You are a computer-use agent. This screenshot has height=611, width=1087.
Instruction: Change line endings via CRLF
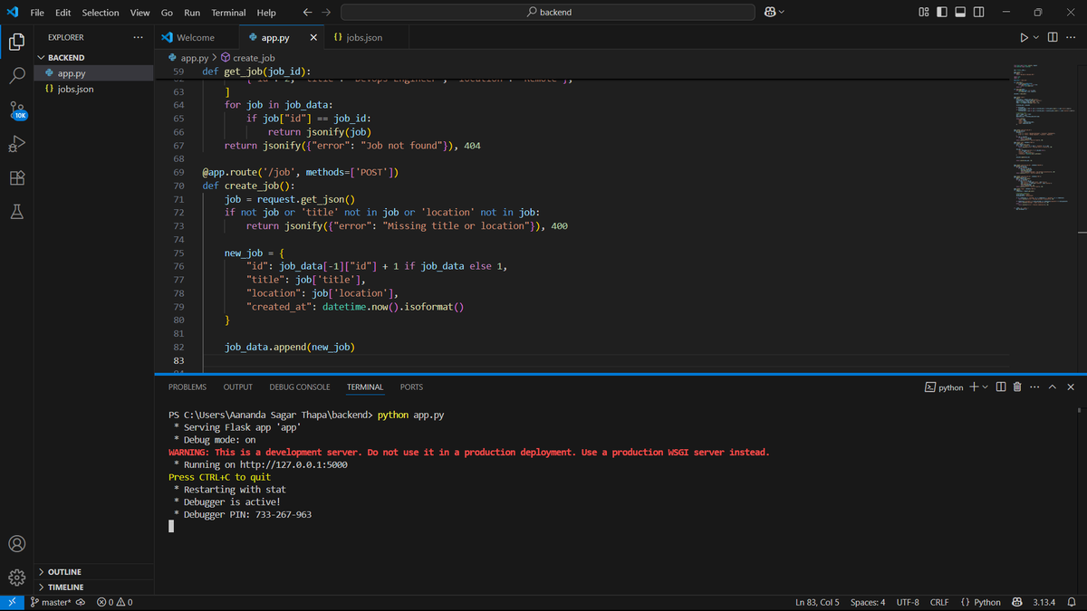[x=938, y=602]
